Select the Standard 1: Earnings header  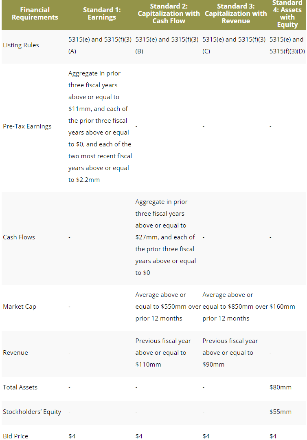pos(102,13)
